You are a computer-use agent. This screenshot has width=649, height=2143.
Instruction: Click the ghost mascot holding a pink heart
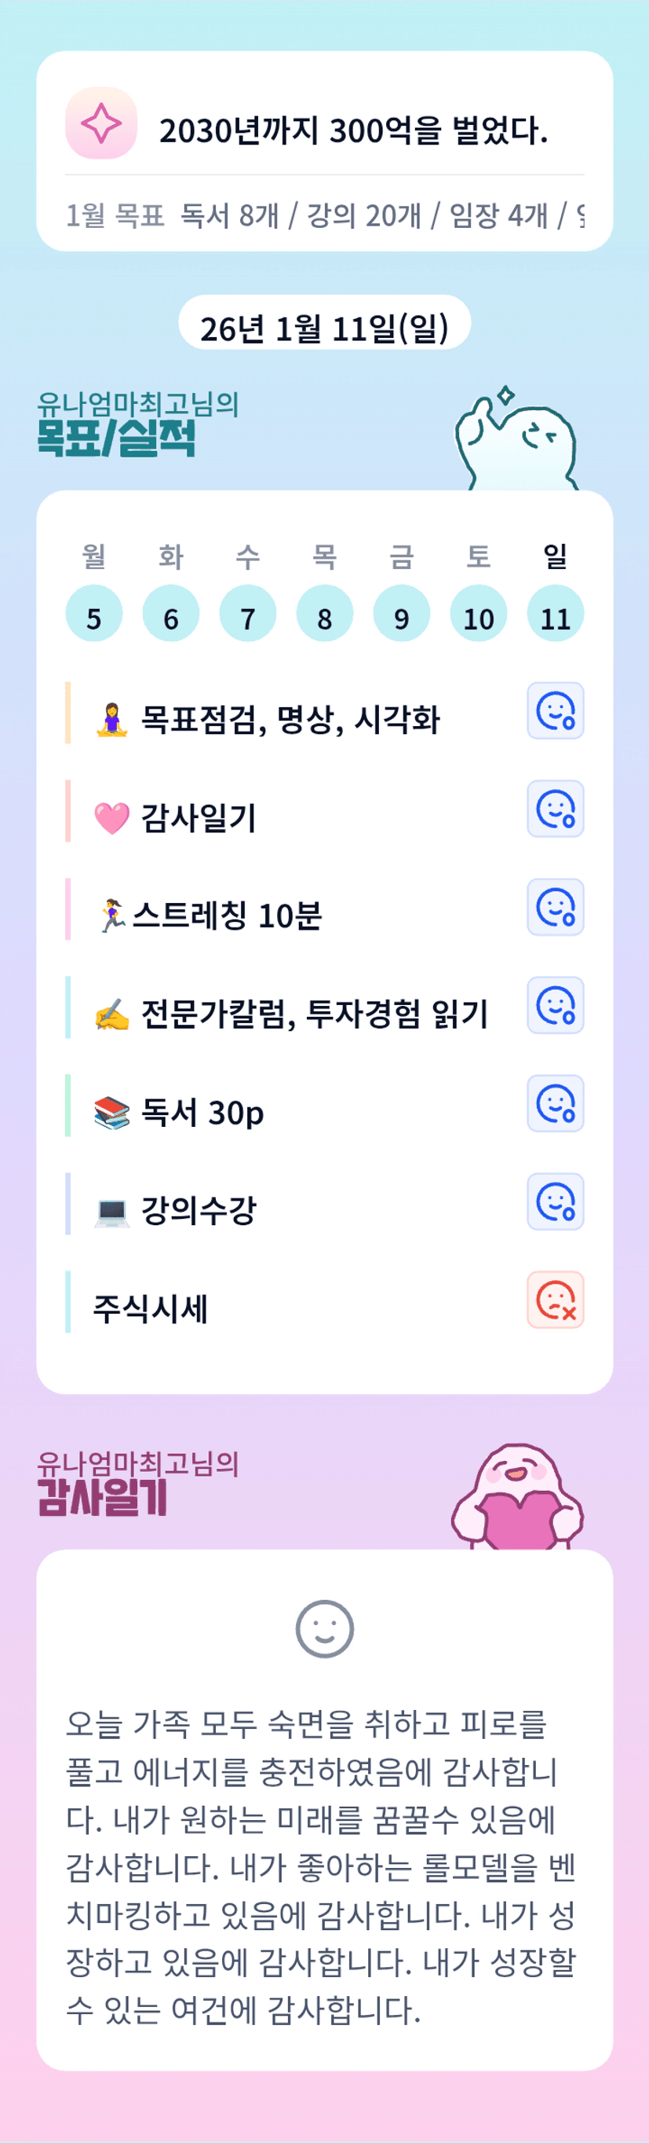tap(517, 1499)
